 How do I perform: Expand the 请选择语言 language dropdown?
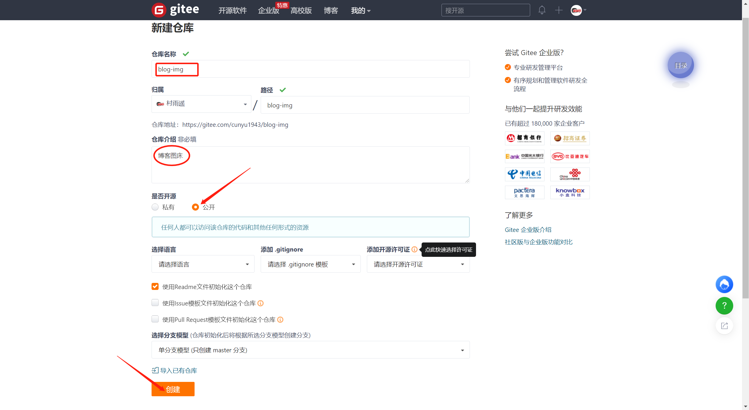[203, 264]
